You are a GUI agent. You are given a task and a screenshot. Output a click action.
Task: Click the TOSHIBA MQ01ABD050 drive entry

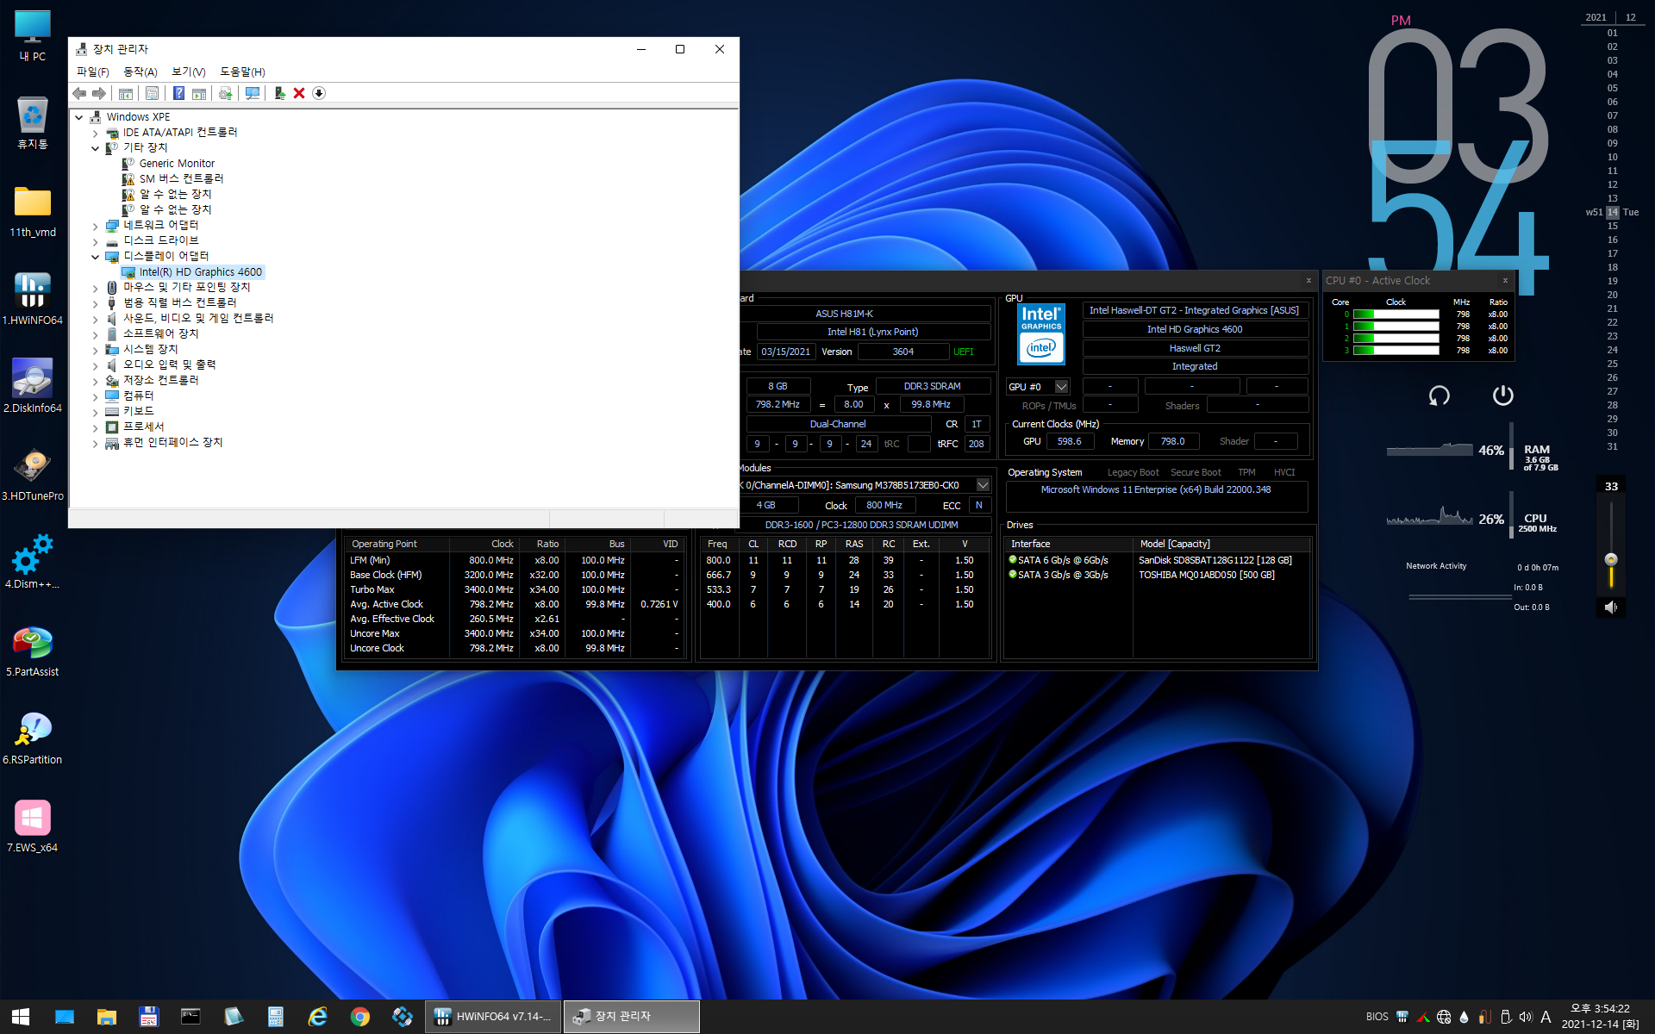pos(1207,575)
